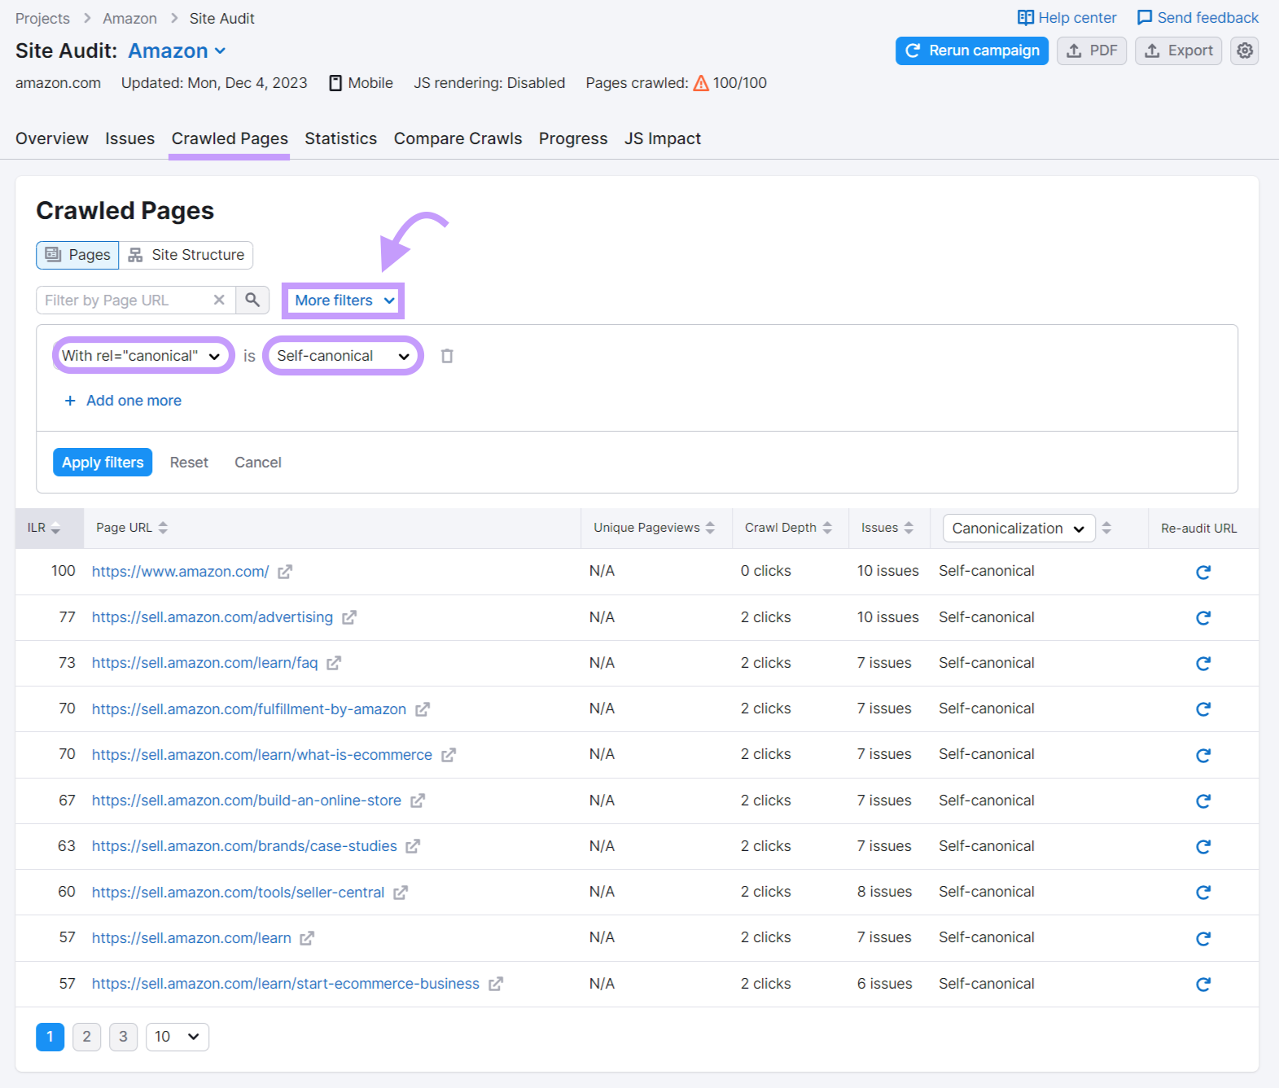
Task: Expand the More filters dropdown
Action: coord(343,301)
